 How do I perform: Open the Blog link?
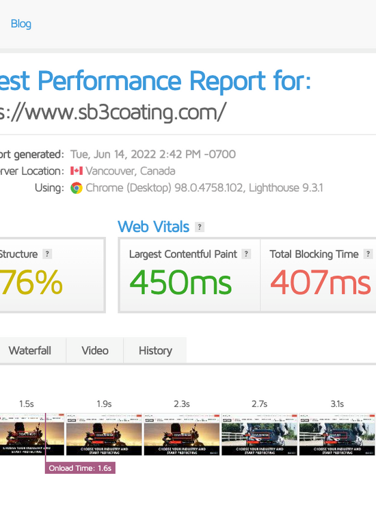pyautogui.click(x=21, y=23)
